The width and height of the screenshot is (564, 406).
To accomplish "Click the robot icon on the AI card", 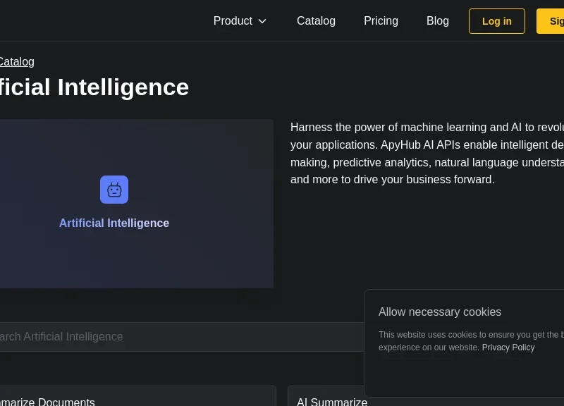I will click(114, 190).
